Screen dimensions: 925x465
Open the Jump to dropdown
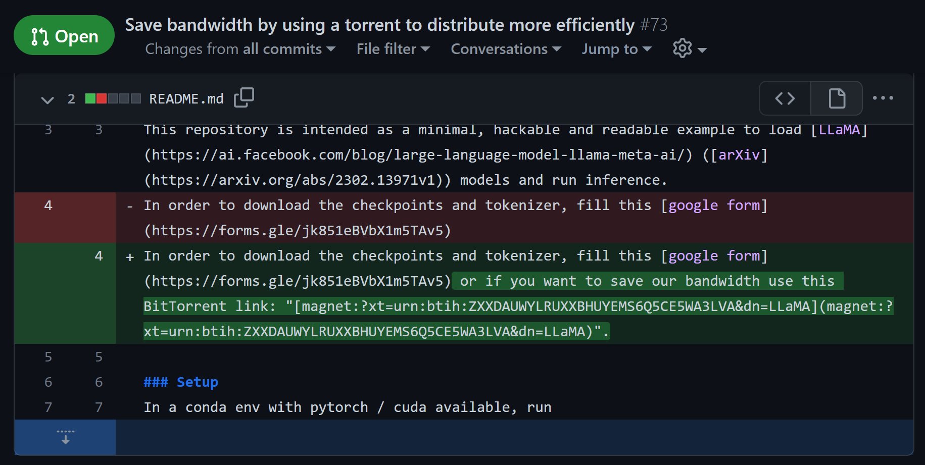pyautogui.click(x=616, y=49)
